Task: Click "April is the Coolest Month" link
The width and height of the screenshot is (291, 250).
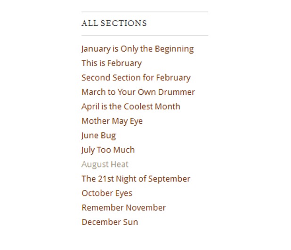Action: pyautogui.click(x=130, y=106)
